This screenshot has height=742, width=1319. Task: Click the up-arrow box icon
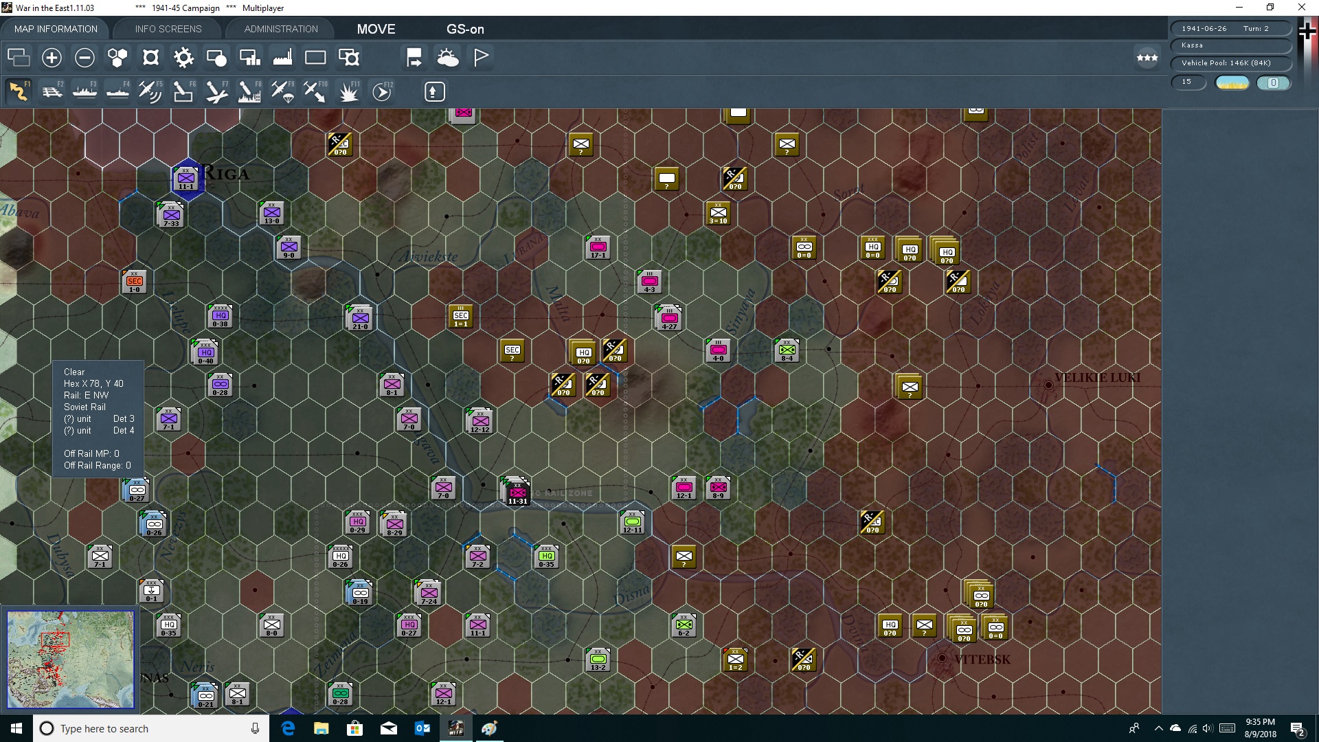tap(434, 91)
